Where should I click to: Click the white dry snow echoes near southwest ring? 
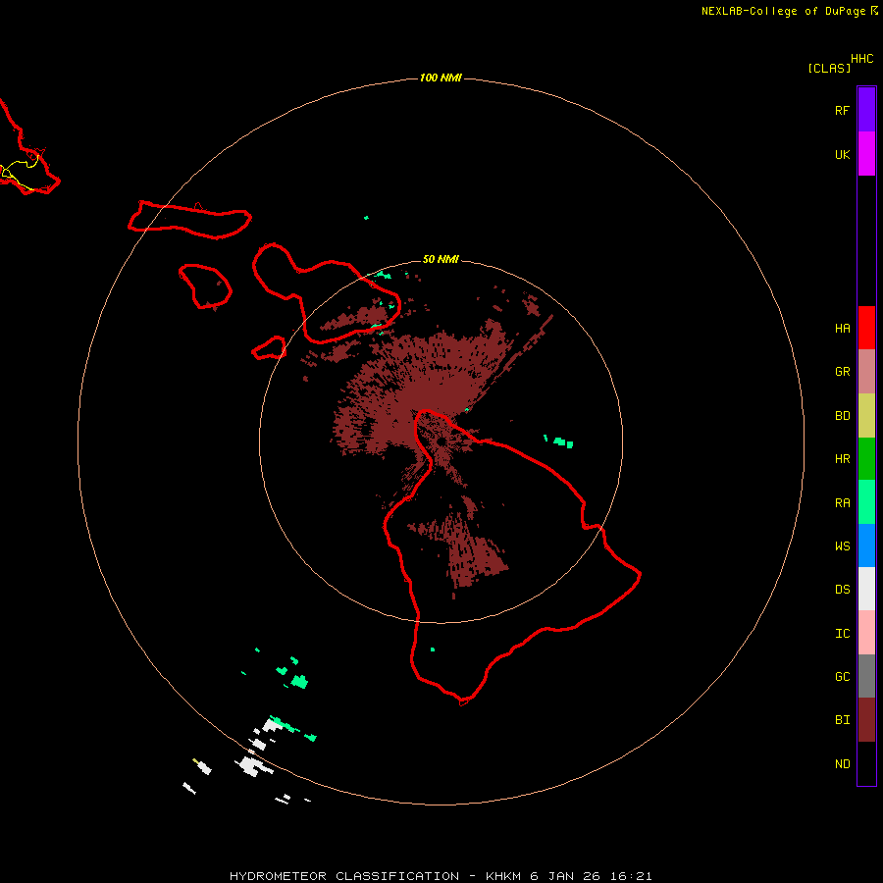tap(253, 764)
